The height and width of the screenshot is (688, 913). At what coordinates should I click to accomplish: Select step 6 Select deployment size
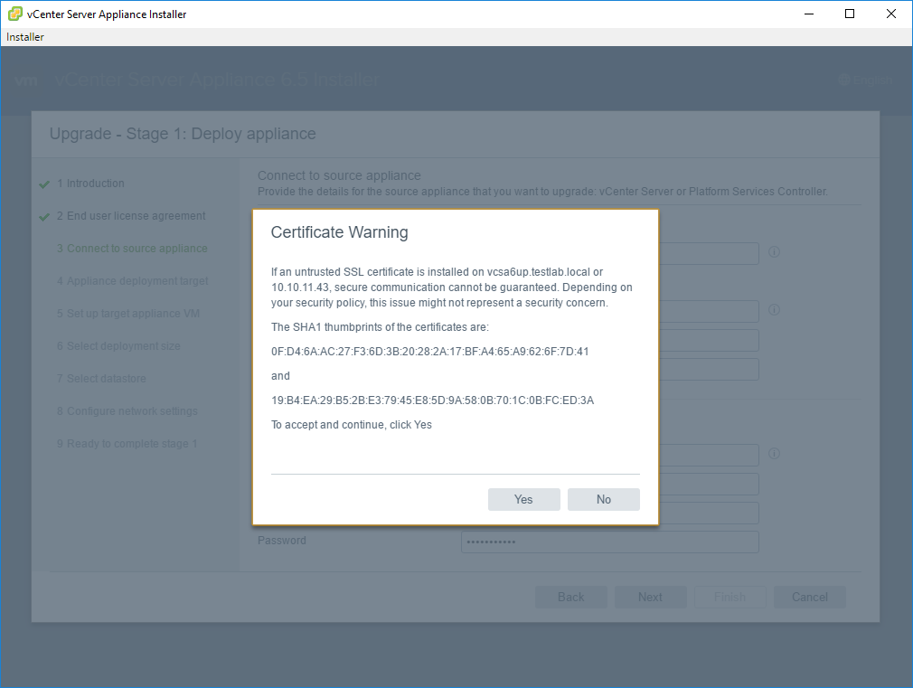point(118,346)
